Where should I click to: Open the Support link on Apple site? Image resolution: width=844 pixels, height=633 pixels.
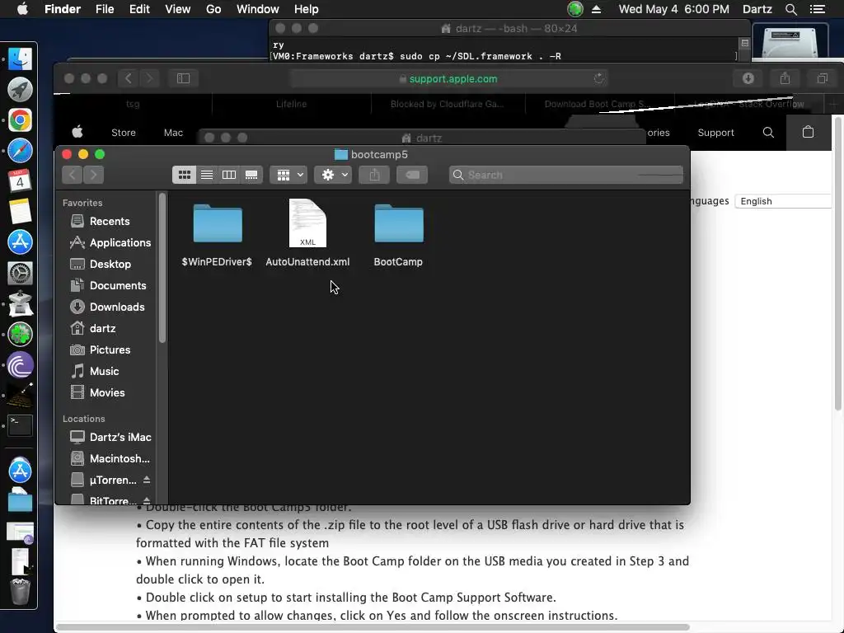point(716,133)
